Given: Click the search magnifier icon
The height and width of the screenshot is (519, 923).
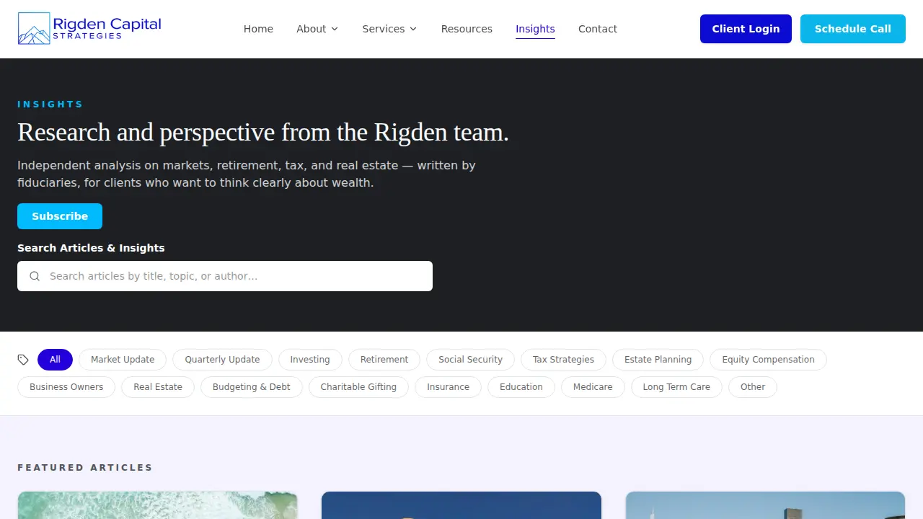Looking at the screenshot, I should point(35,276).
